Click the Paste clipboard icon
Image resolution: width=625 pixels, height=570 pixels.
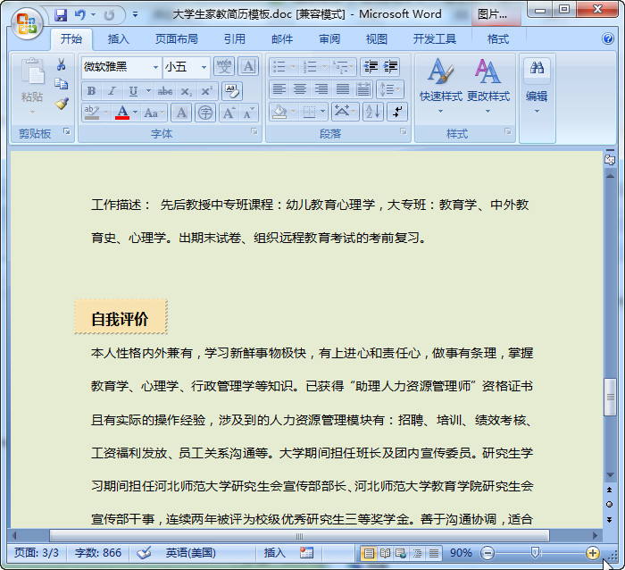[32, 71]
